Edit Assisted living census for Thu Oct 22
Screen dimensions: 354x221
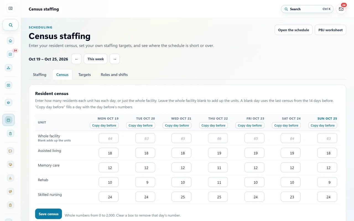click(x=218, y=153)
